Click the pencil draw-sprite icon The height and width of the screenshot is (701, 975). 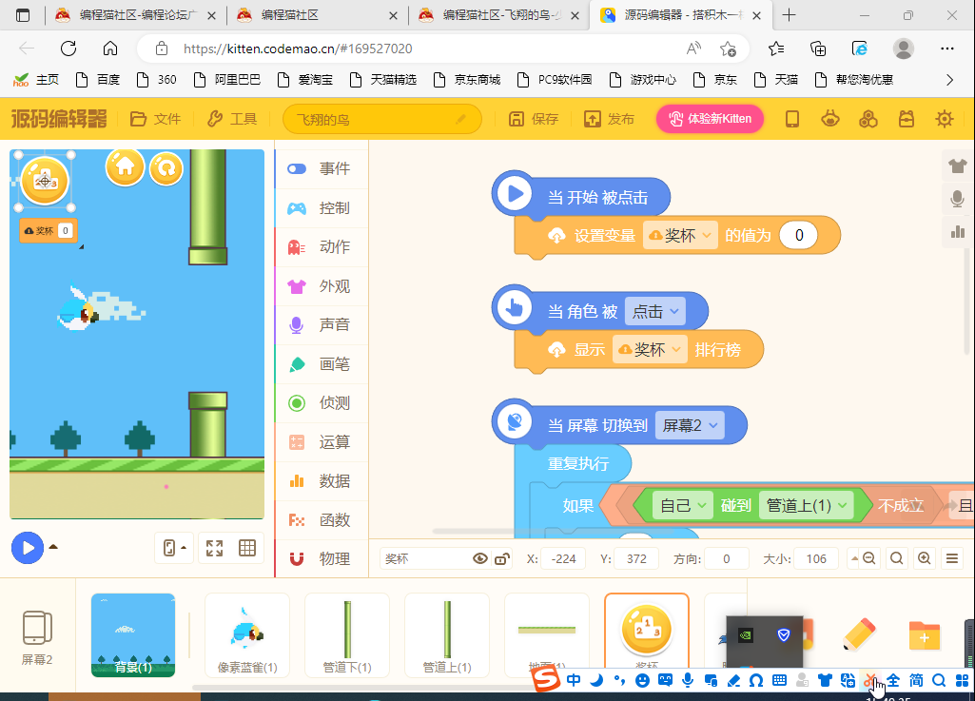[859, 635]
